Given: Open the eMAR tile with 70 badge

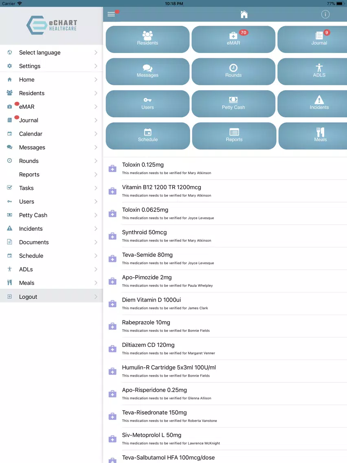Looking at the screenshot, I should pos(233,39).
